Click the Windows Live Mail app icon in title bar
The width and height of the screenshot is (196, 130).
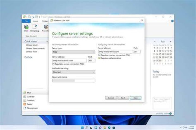(x=24, y=17)
